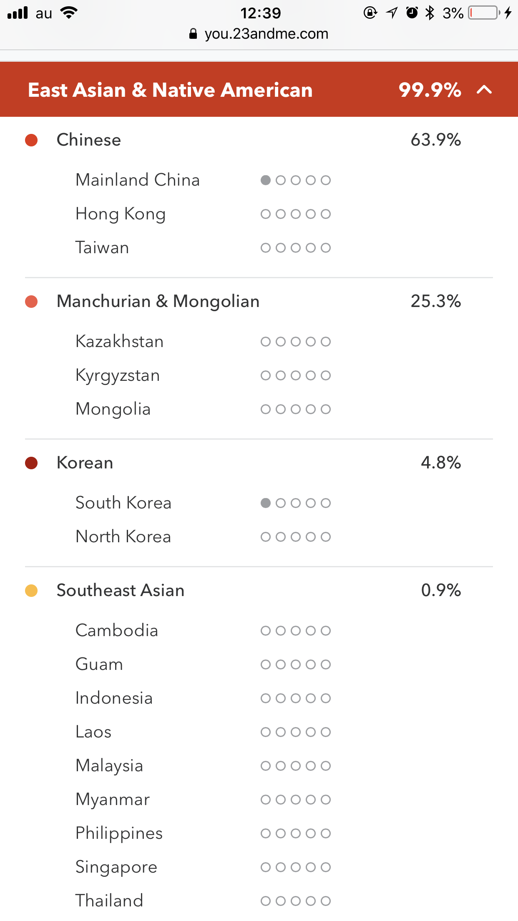
Task: Tap the Wi-Fi icon in the status bar
Action: [x=69, y=13]
